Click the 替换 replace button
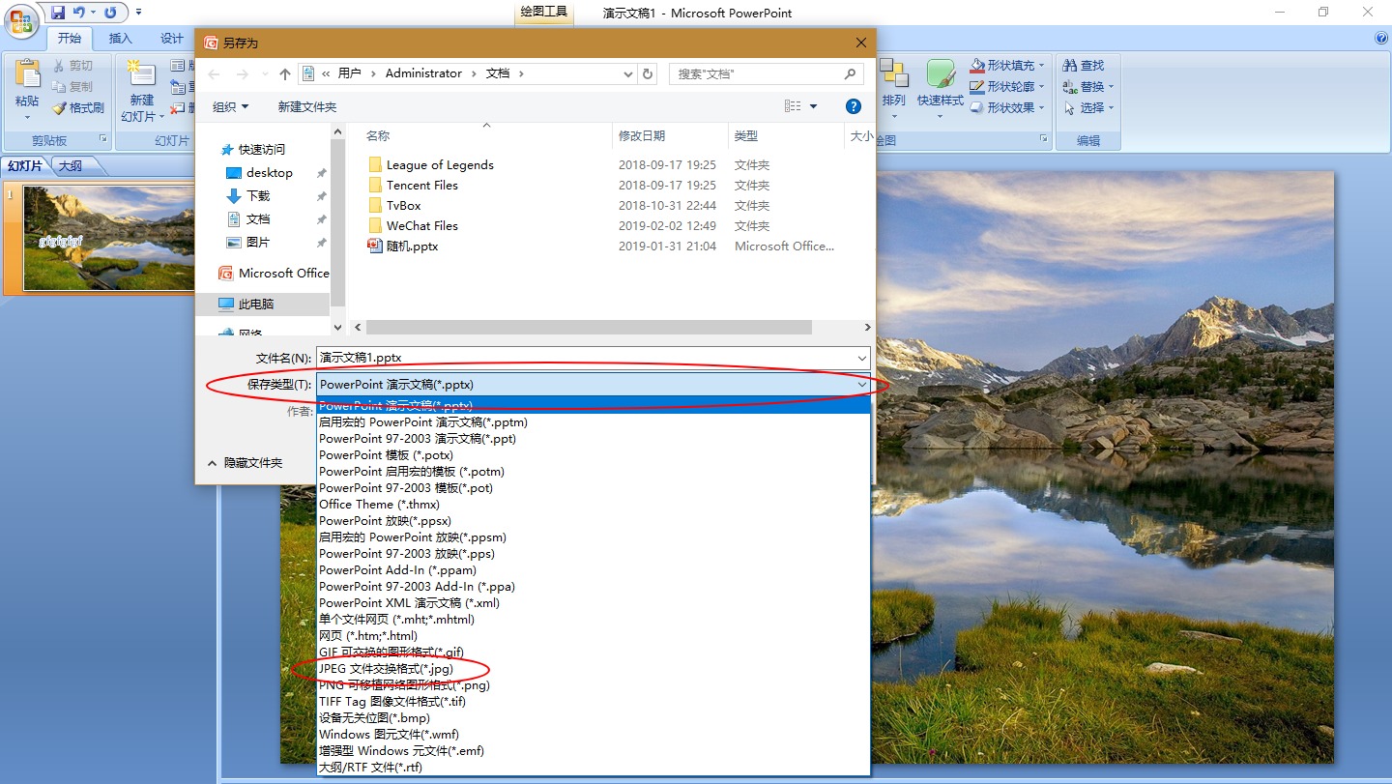The height and width of the screenshot is (784, 1392). (x=1087, y=87)
